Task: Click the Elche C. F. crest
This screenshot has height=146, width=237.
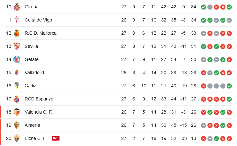Action: [17, 138]
